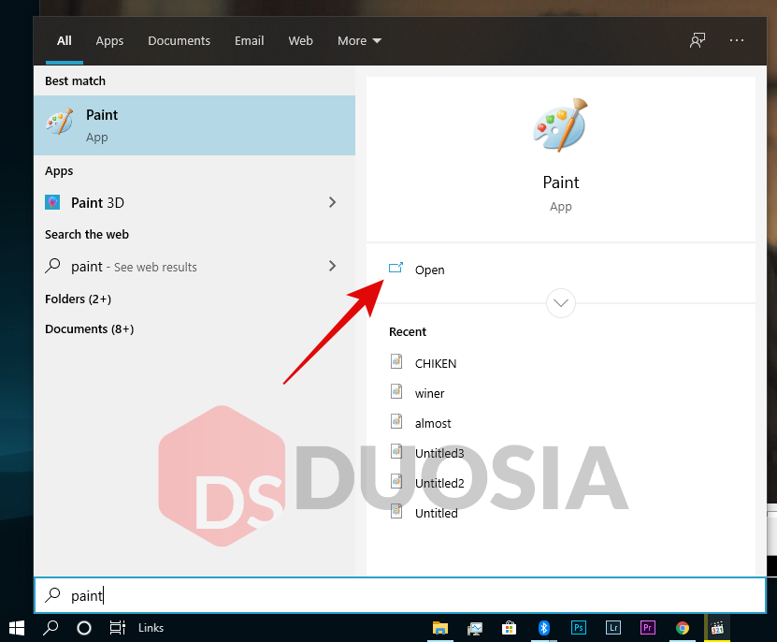Switch to the Documents tab

(179, 40)
